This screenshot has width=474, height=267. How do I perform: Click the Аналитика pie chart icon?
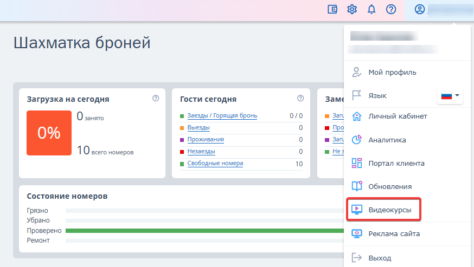(357, 140)
